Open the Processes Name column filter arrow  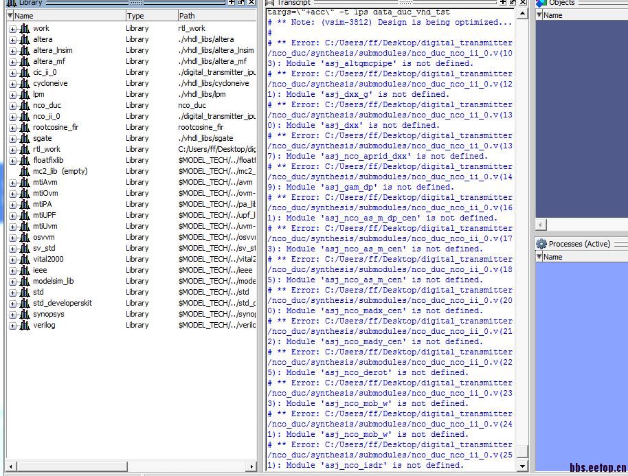(539, 257)
